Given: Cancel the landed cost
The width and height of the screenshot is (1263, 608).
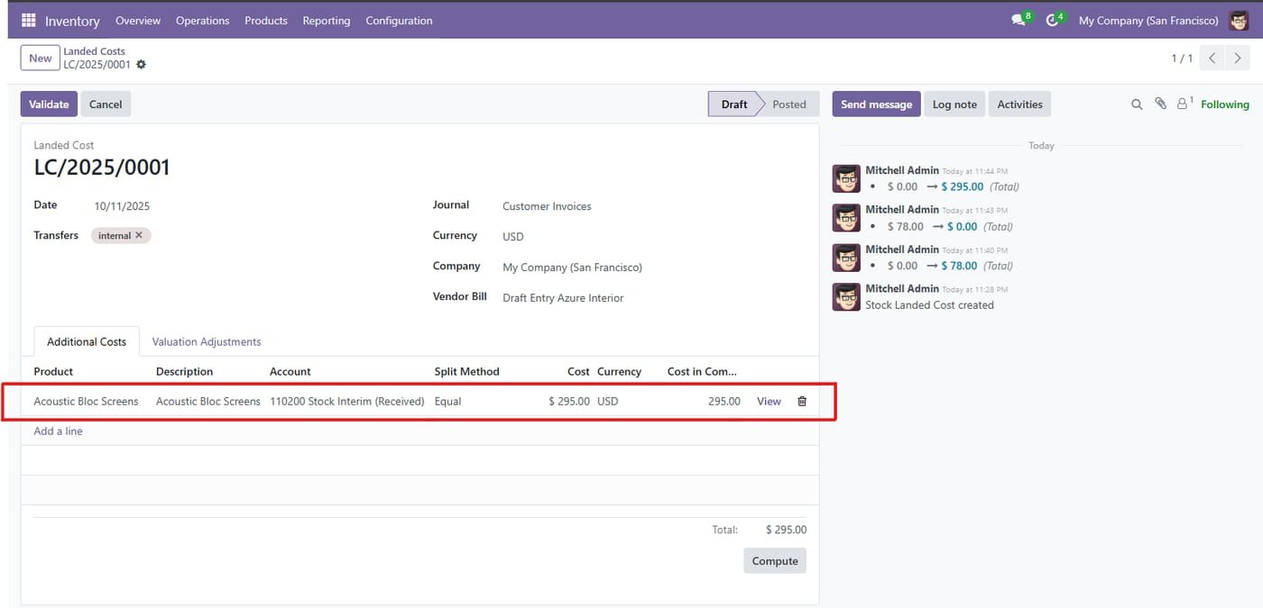Looking at the screenshot, I should click(106, 104).
